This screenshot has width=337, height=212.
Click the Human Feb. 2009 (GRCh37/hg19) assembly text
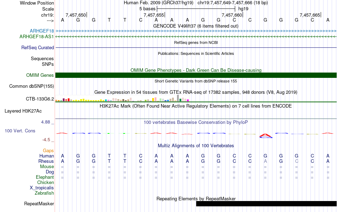pyautogui.click(x=159, y=3)
